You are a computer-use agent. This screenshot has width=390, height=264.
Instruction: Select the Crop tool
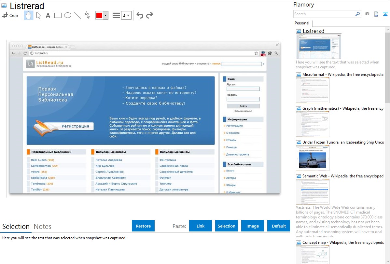pyautogui.click(x=10, y=15)
